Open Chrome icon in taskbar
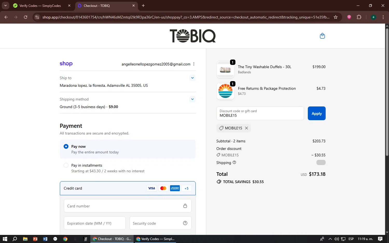This screenshot has height=243, width=389. [x=65, y=239]
